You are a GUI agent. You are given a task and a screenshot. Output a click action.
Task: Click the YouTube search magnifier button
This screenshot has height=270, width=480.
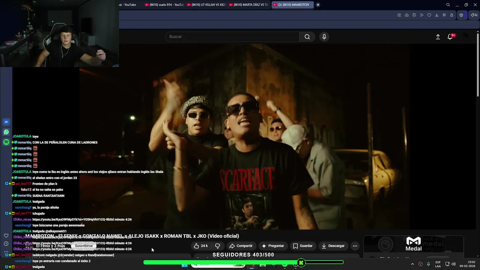(x=307, y=37)
